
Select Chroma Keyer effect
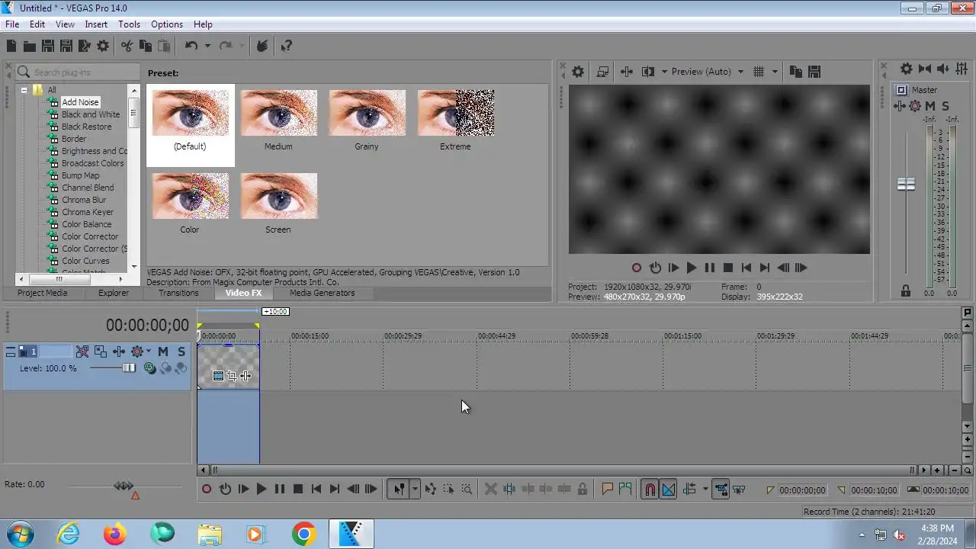[x=88, y=212]
